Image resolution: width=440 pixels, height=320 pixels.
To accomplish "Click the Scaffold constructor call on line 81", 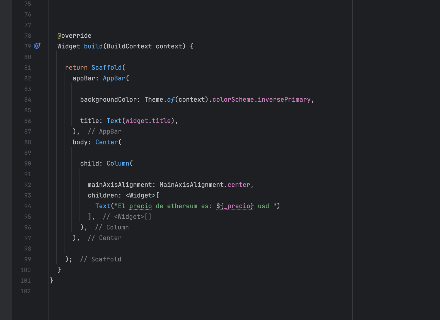I will coord(106,68).
